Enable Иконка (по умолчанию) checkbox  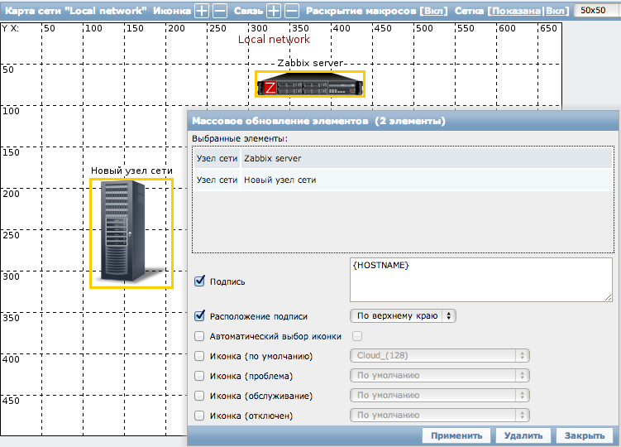coord(199,356)
